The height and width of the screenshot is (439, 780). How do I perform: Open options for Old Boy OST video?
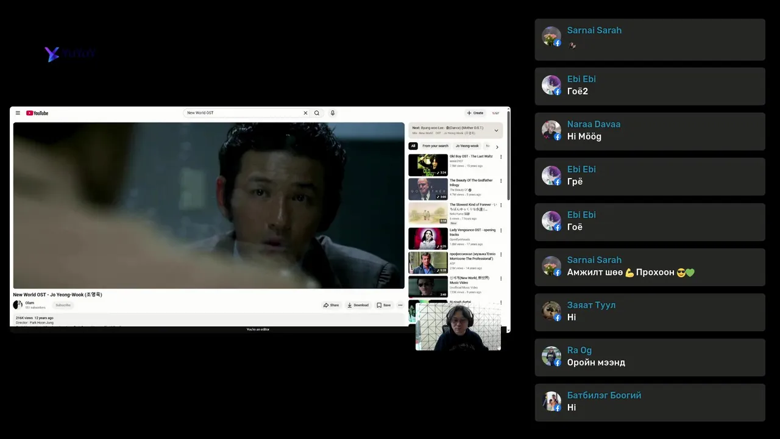coord(501,157)
